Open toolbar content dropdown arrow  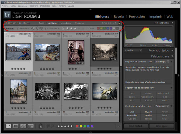(119, 126)
